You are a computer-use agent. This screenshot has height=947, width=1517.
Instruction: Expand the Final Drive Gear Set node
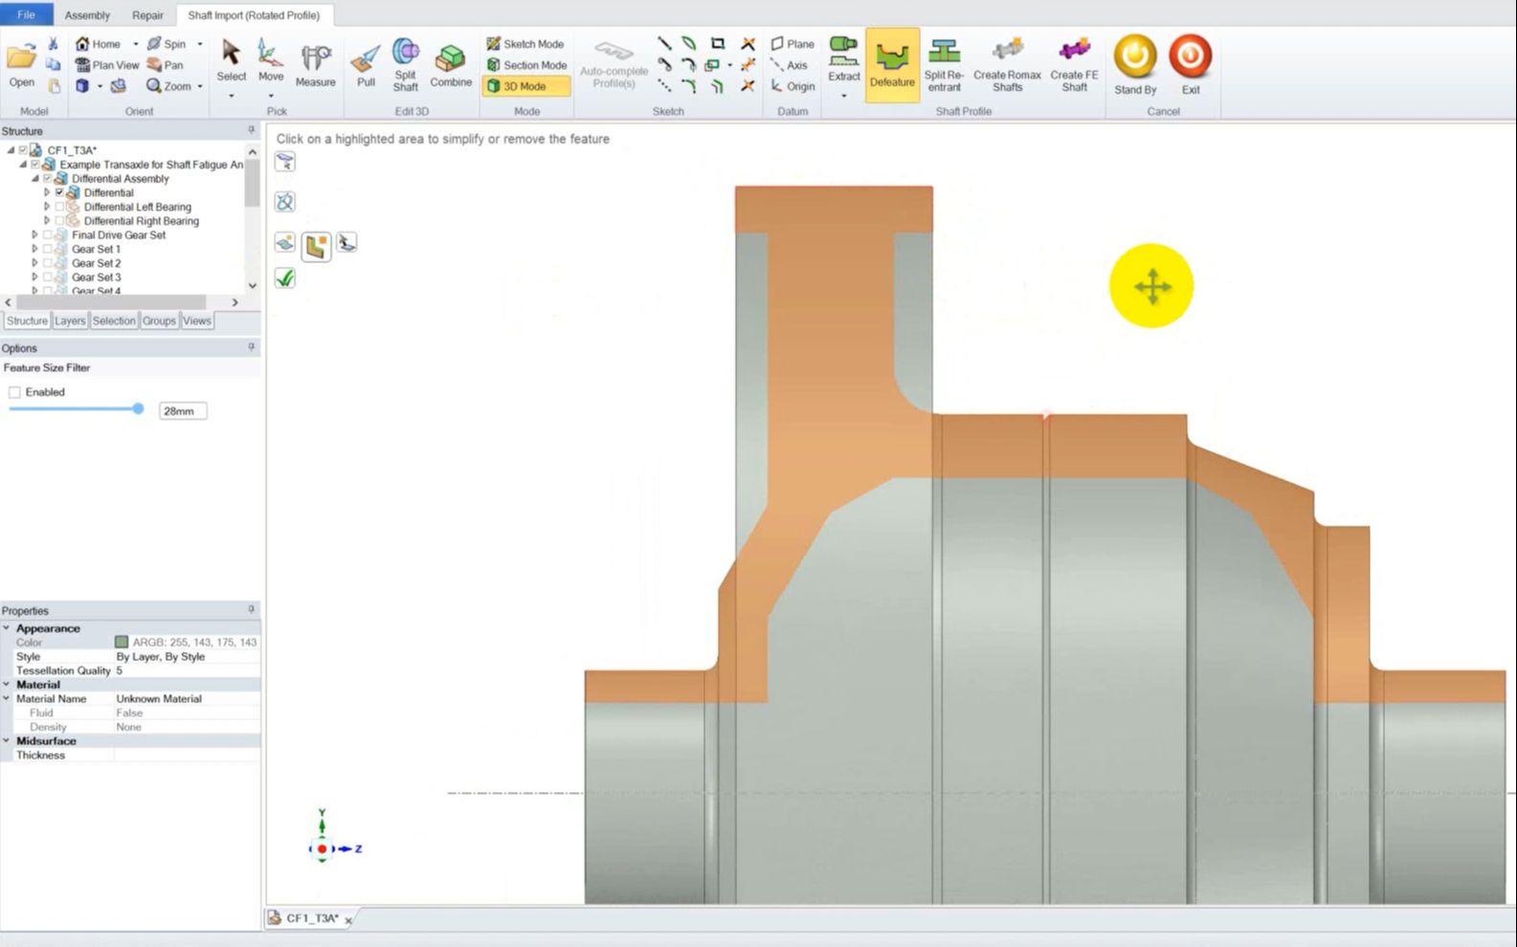point(34,235)
